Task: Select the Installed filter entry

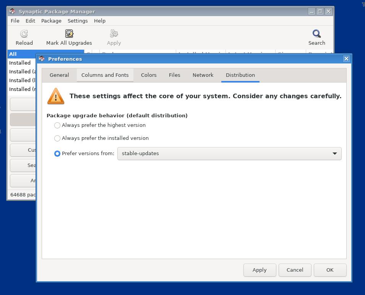Action: tap(22, 63)
